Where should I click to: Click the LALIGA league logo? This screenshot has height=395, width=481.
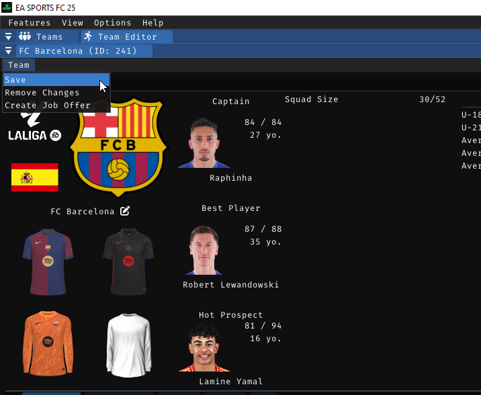[35, 126]
